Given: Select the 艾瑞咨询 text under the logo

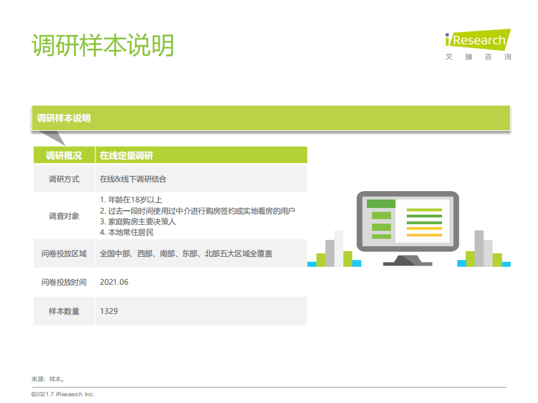Looking at the screenshot, I should click(x=477, y=56).
